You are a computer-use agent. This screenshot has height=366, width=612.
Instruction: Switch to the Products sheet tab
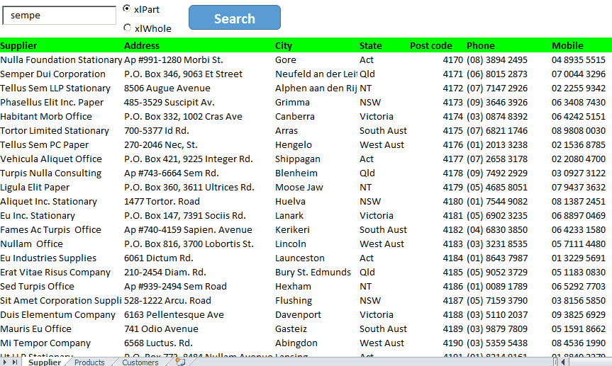tap(89, 362)
